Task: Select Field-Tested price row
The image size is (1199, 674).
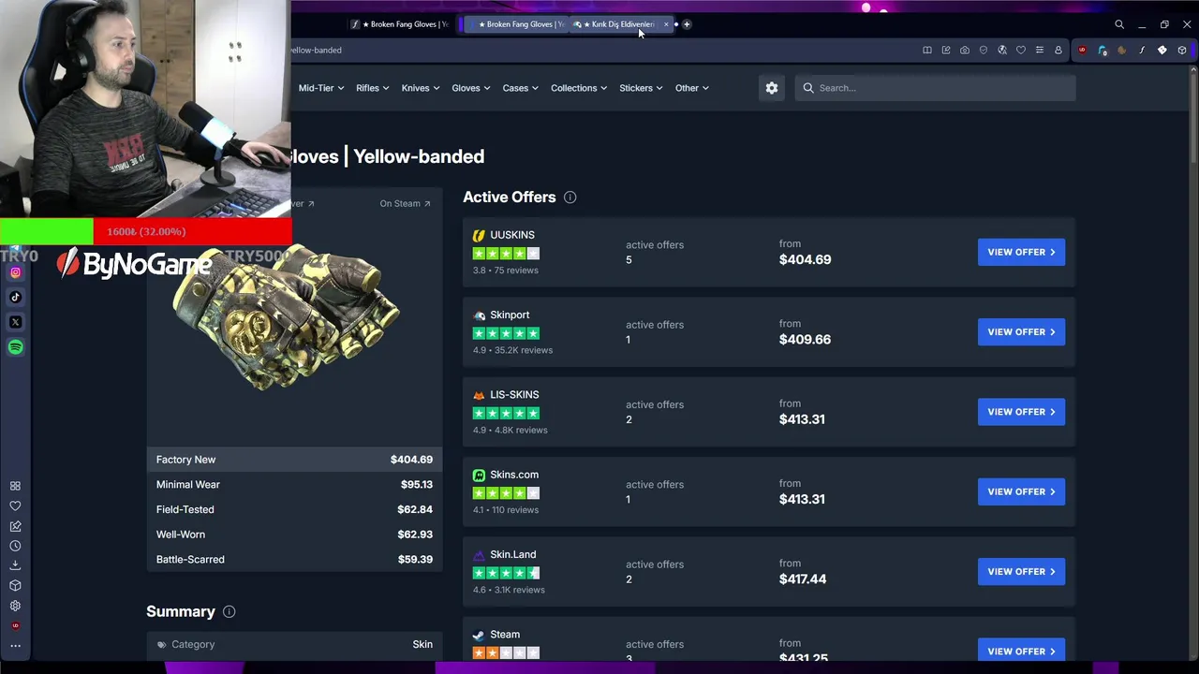Action: click(294, 509)
